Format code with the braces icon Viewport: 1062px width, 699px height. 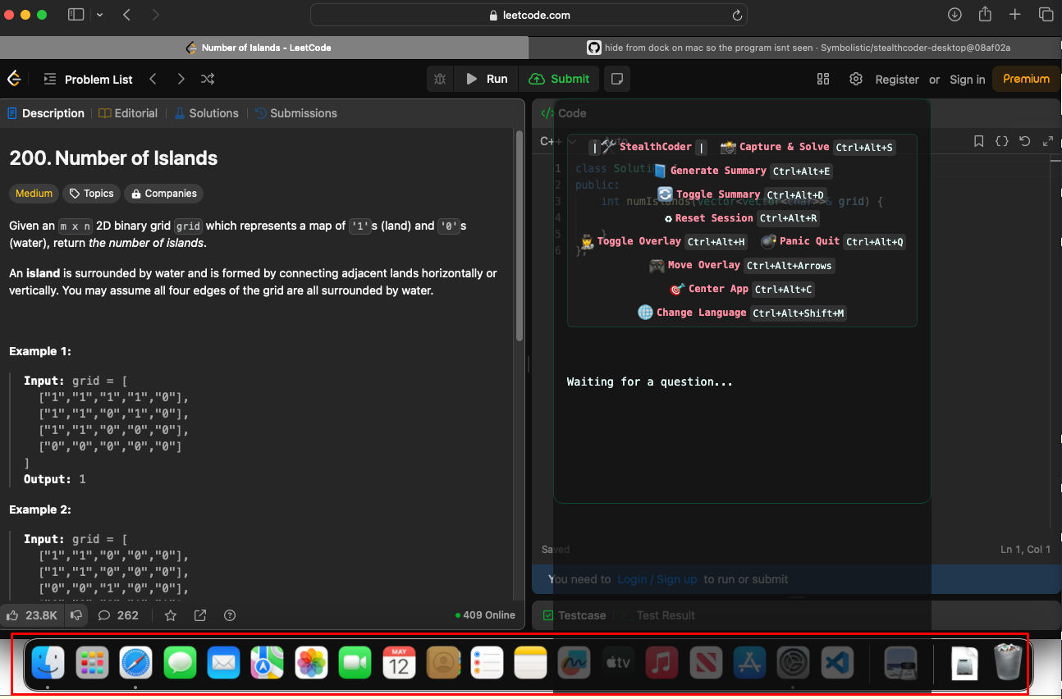(1001, 141)
